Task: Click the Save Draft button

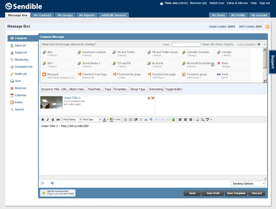Action: [x=213, y=193]
